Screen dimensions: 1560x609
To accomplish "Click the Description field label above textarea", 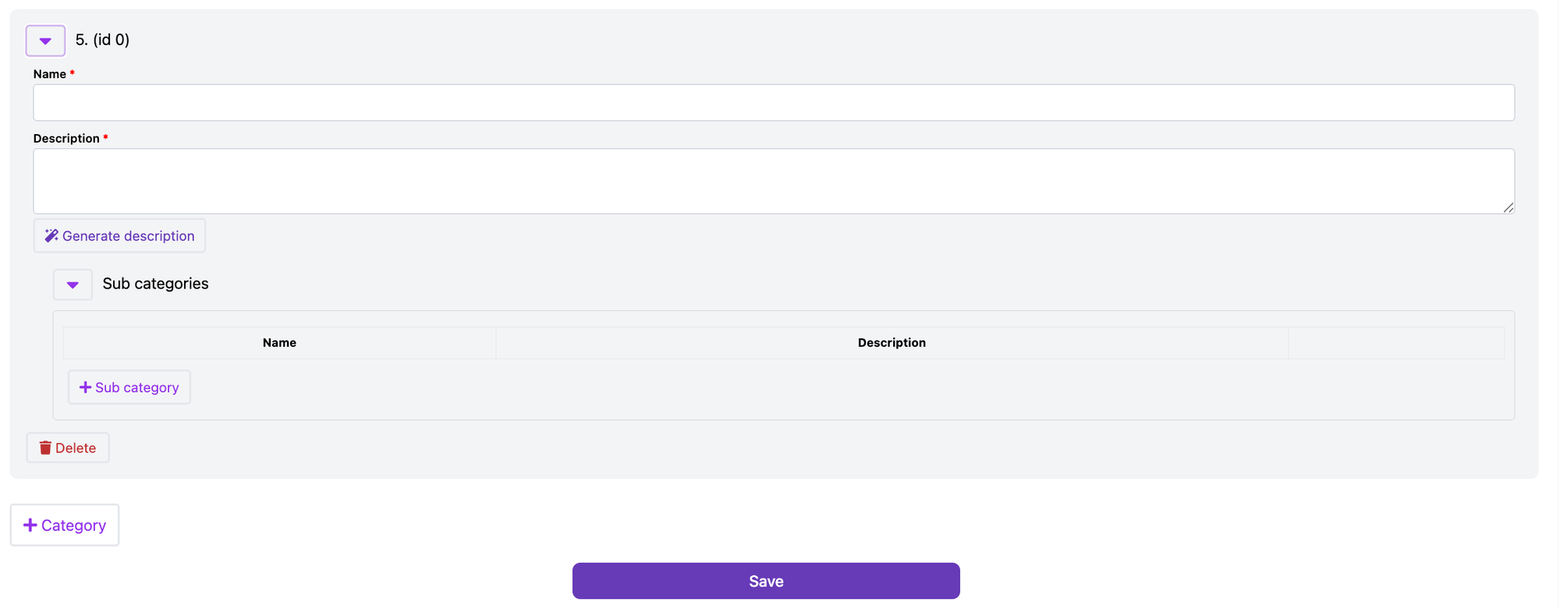I will pos(66,138).
